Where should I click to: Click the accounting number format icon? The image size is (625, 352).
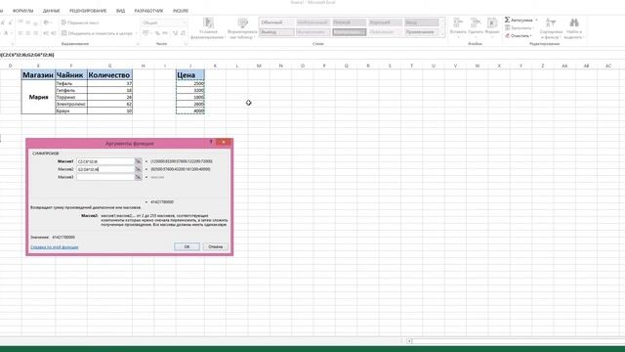pos(146,33)
